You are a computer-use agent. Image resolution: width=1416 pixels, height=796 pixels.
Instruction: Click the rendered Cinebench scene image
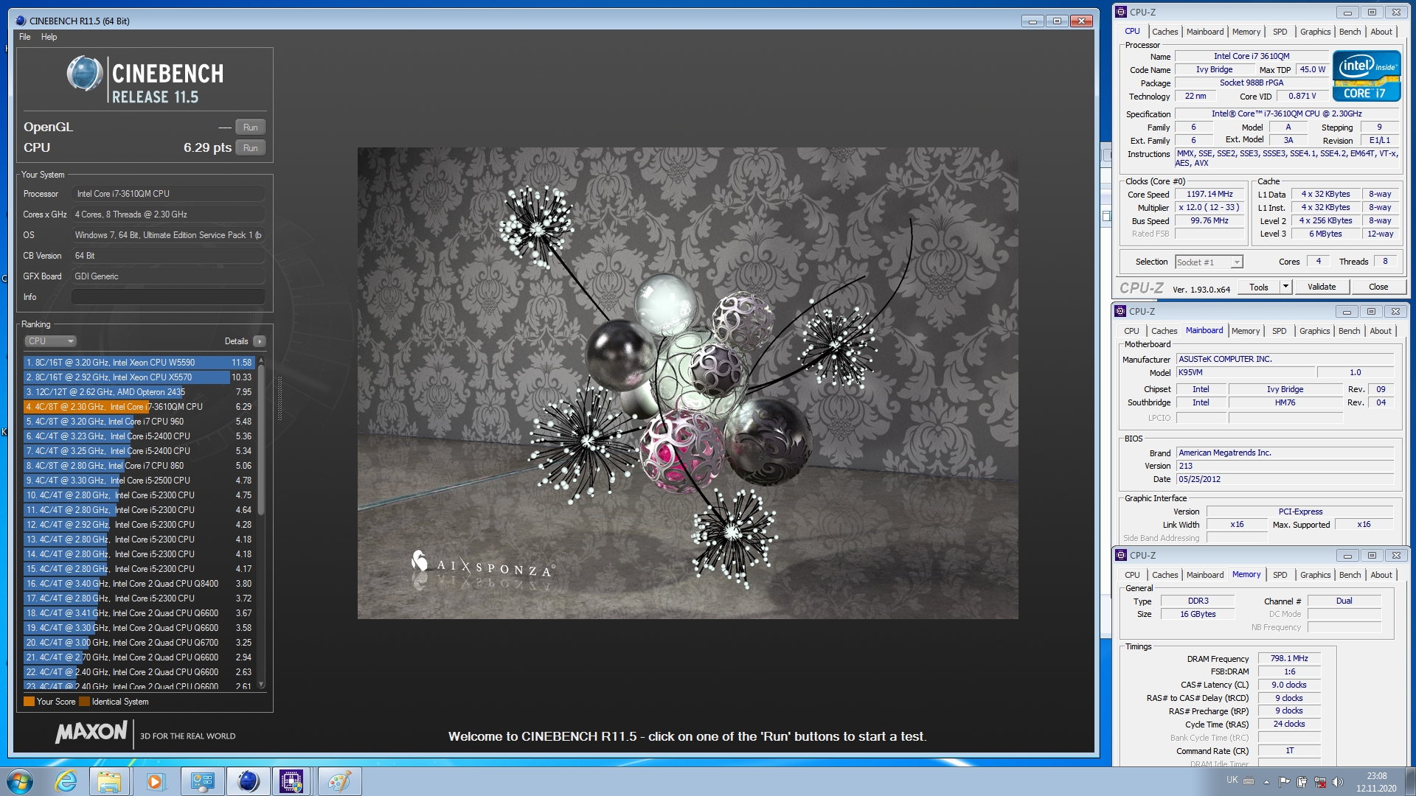pos(687,383)
